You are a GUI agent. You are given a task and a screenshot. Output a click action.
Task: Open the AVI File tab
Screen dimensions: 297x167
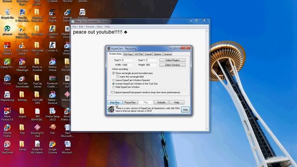[x=139, y=54]
